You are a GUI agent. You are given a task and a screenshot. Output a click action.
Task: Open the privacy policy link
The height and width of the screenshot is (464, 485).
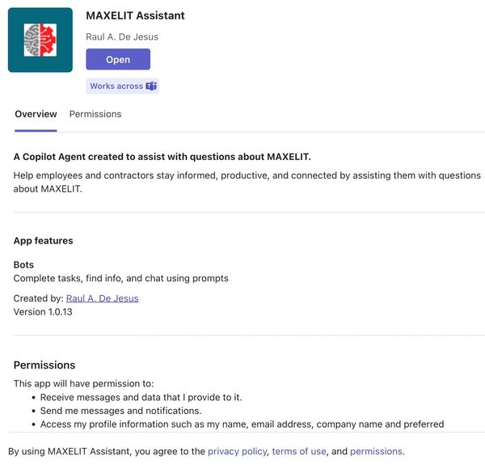[237, 451]
